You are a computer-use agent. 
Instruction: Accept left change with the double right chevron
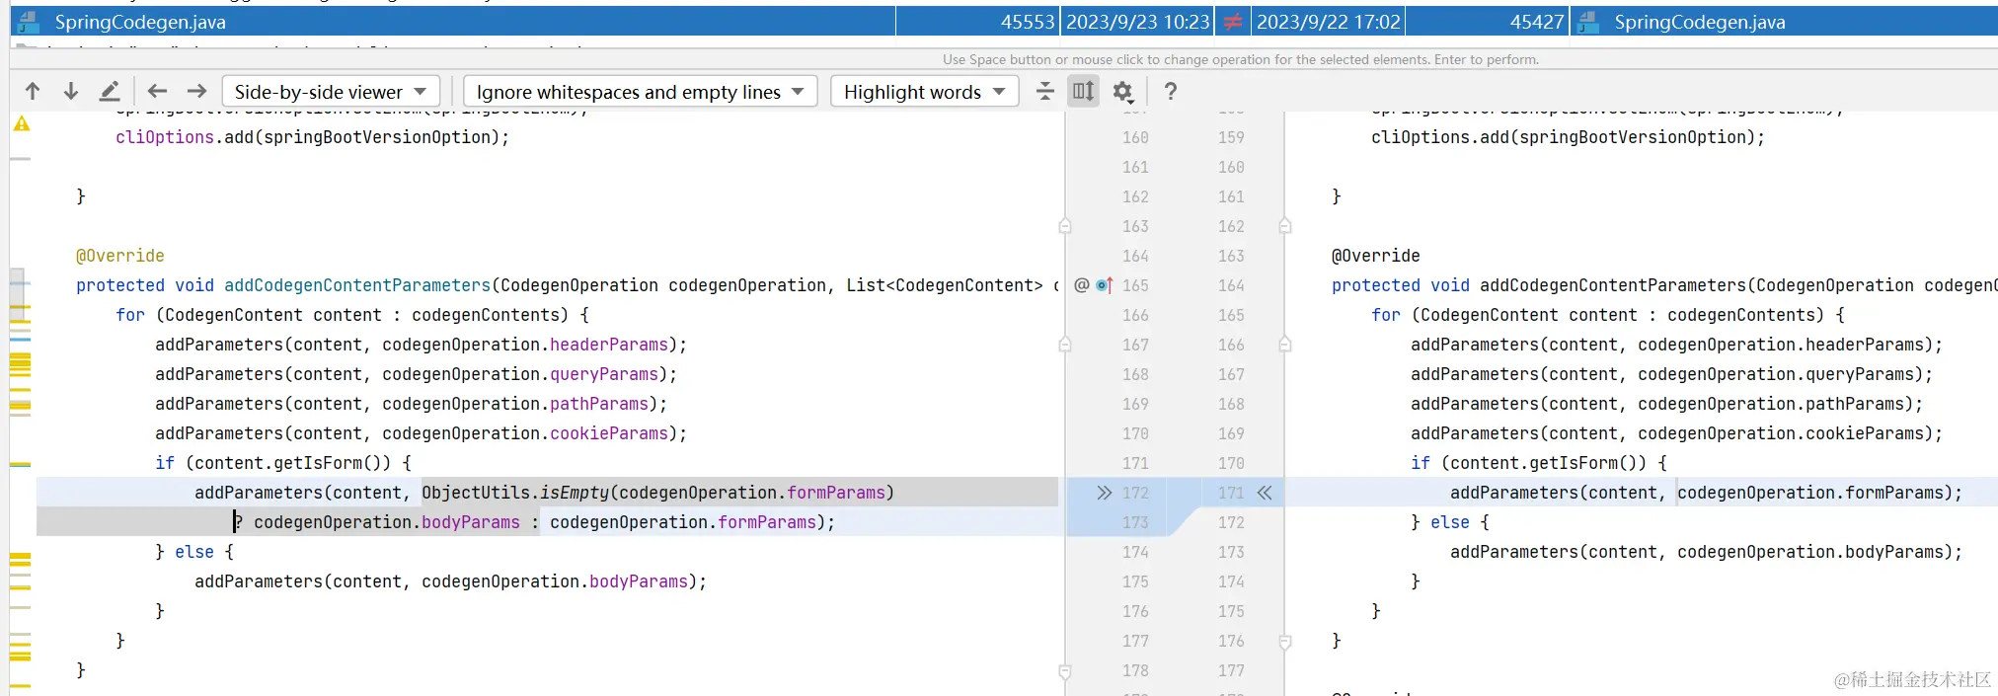pyautogui.click(x=1105, y=493)
